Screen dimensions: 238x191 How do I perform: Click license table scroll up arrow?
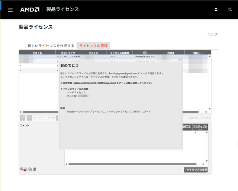pyautogui.click(x=209, y=56)
